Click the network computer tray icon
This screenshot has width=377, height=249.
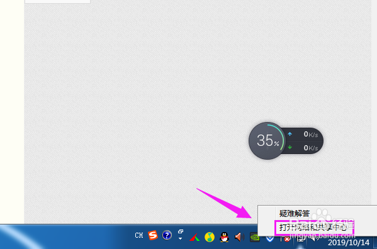tap(300, 239)
